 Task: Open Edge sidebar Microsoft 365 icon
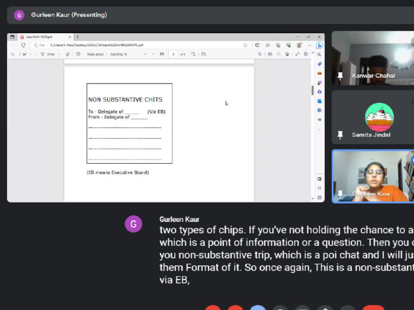pyautogui.click(x=319, y=91)
